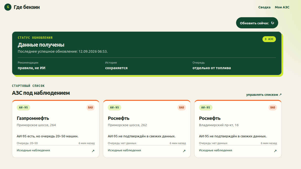The height and width of the screenshot is (169, 301).
Task: Click BAD badge on Роснефть Приморское шоссе card
Action: coord(182,107)
